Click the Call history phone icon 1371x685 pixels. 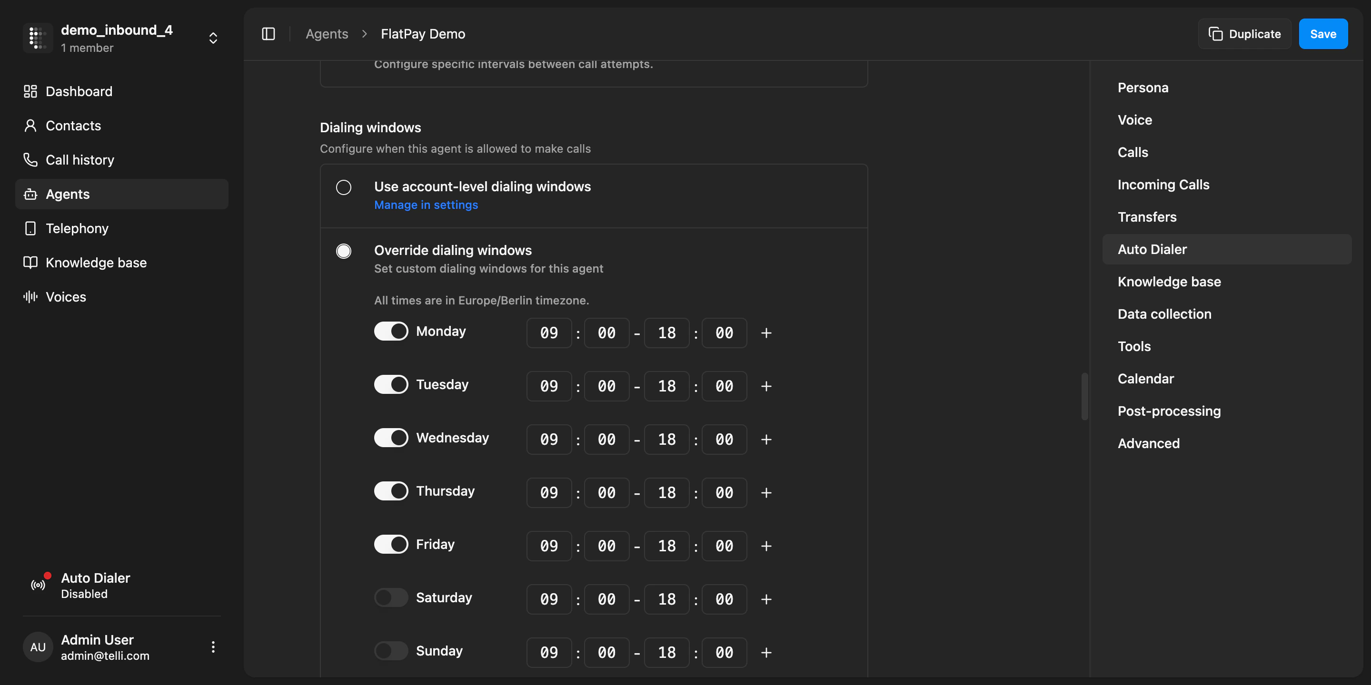coord(30,159)
